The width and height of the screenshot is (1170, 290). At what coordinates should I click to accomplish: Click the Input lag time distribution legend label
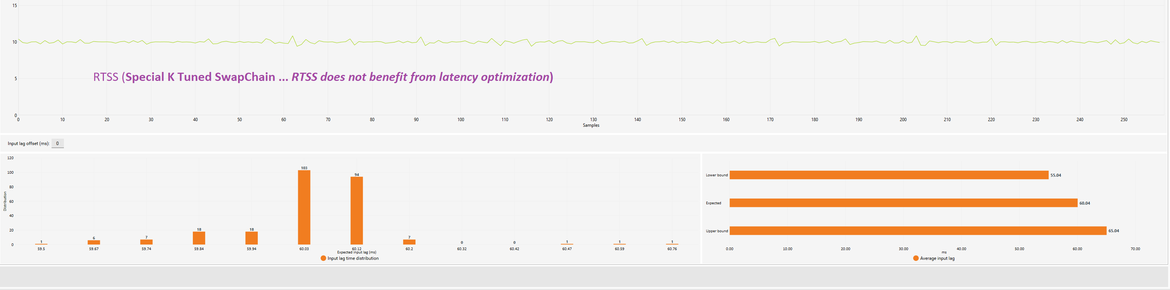[353, 258]
